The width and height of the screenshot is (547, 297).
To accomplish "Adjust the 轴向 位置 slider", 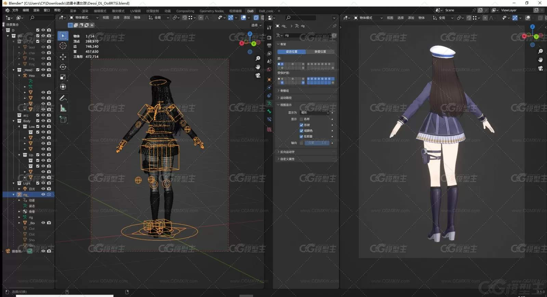I will tap(317, 143).
